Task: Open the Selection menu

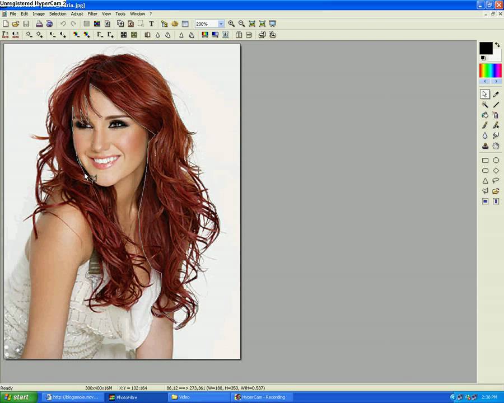Action: (x=58, y=14)
